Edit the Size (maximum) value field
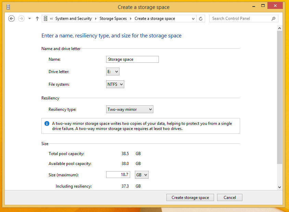289x212 pixels. click(x=118, y=175)
